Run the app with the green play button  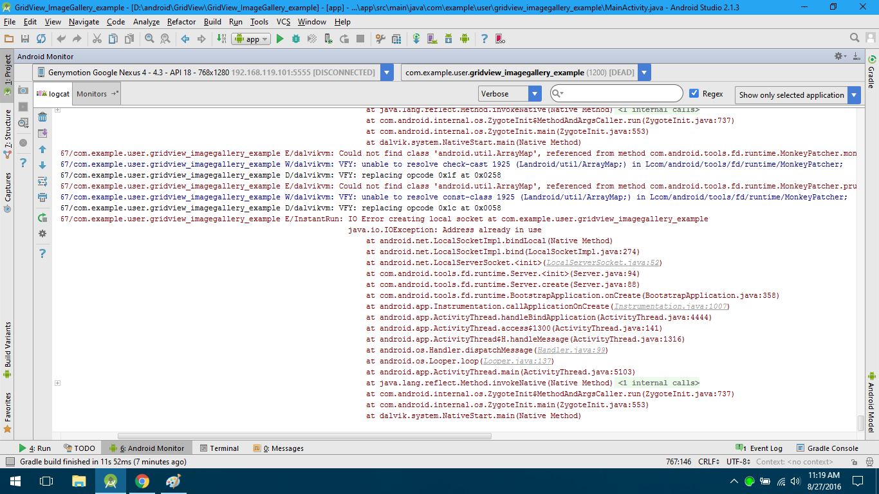(280, 39)
